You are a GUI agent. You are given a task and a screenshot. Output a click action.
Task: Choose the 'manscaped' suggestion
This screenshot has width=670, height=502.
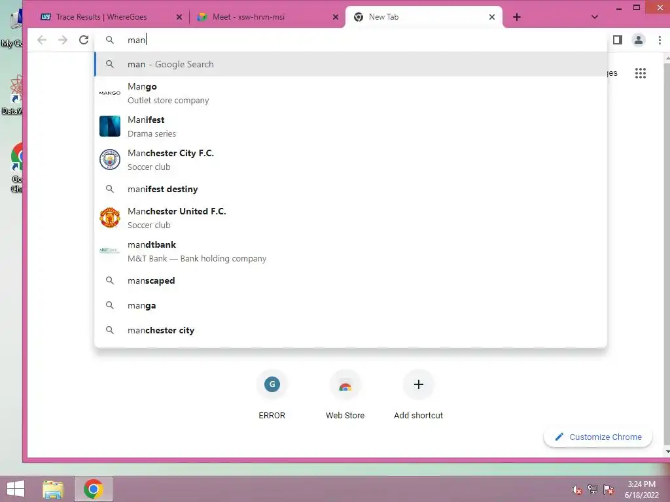[x=351, y=280]
